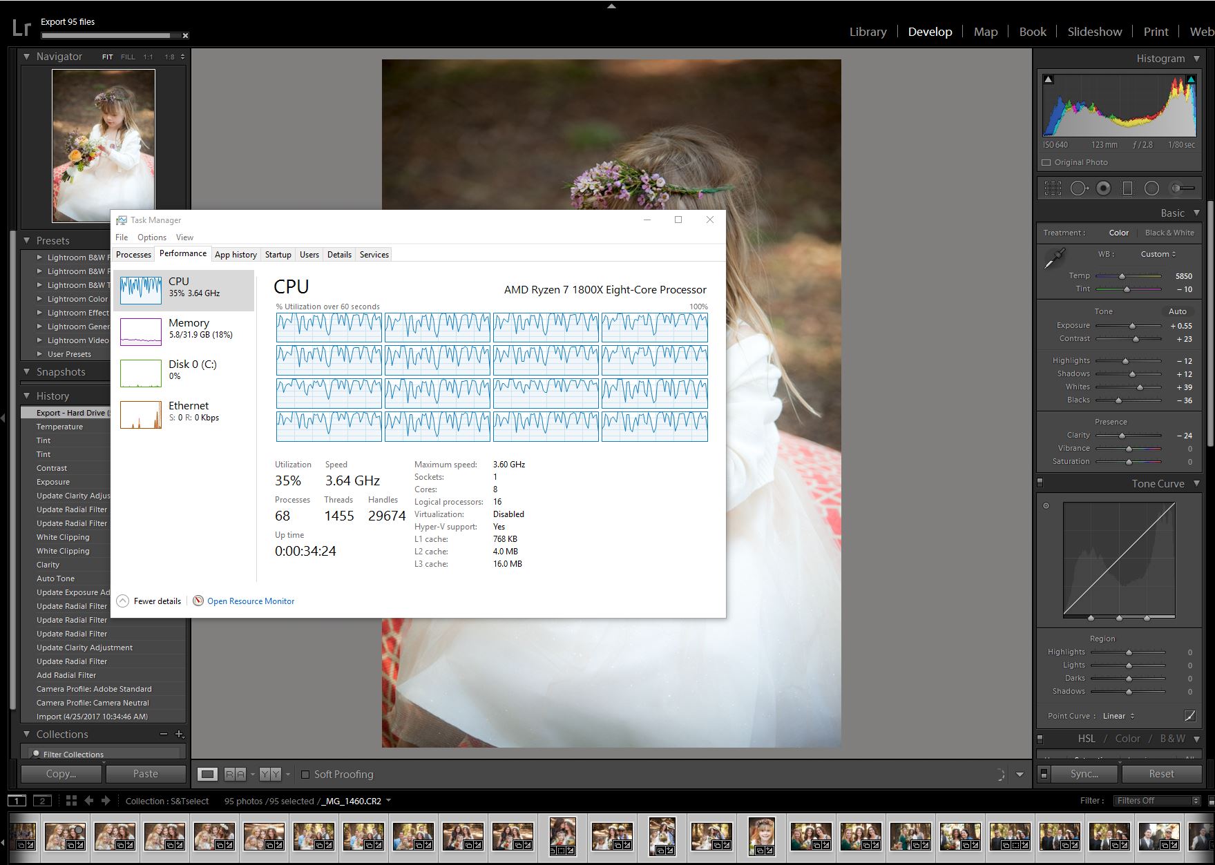Open second window display 2
The image size is (1215, 865).
pos(43,801)
